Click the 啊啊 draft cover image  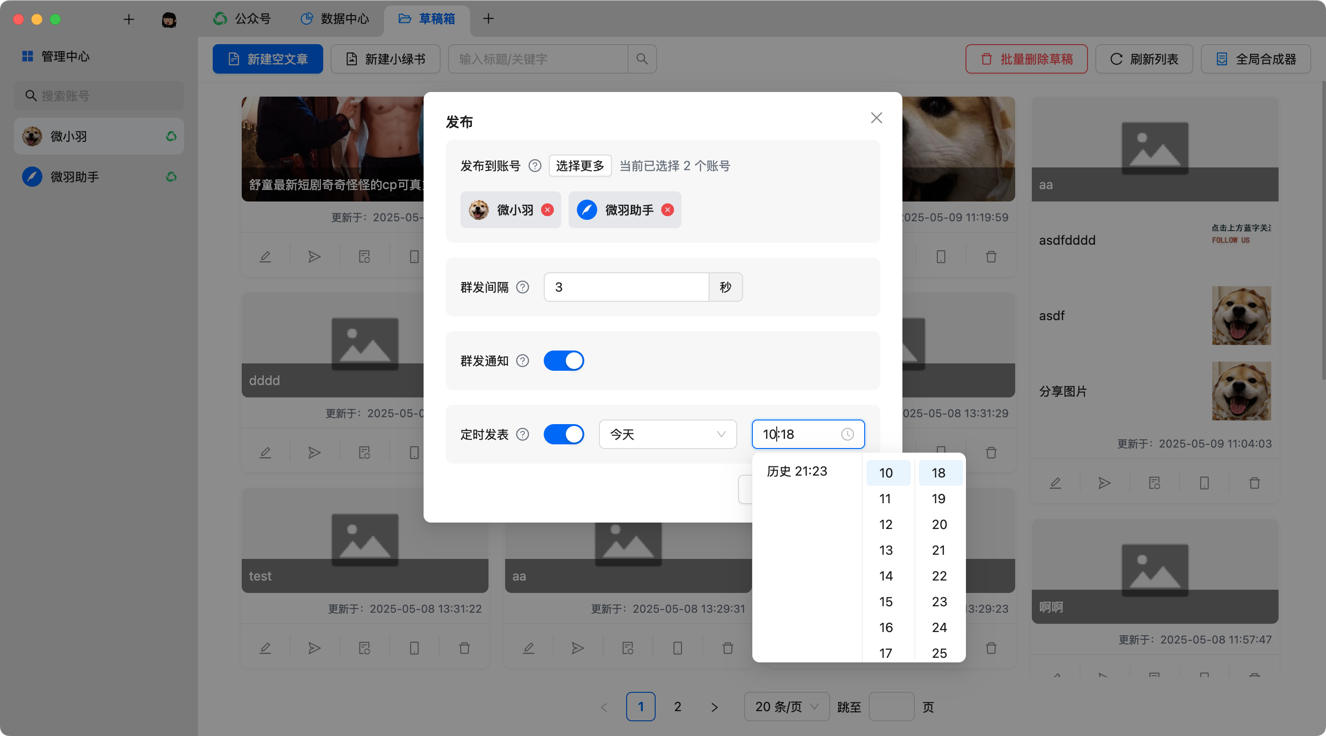tap(1155, 571)
